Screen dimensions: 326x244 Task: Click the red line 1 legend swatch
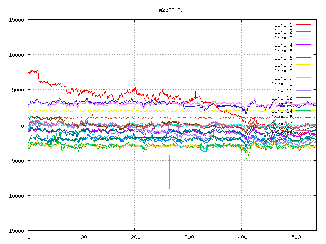click(x=303, y=25)
